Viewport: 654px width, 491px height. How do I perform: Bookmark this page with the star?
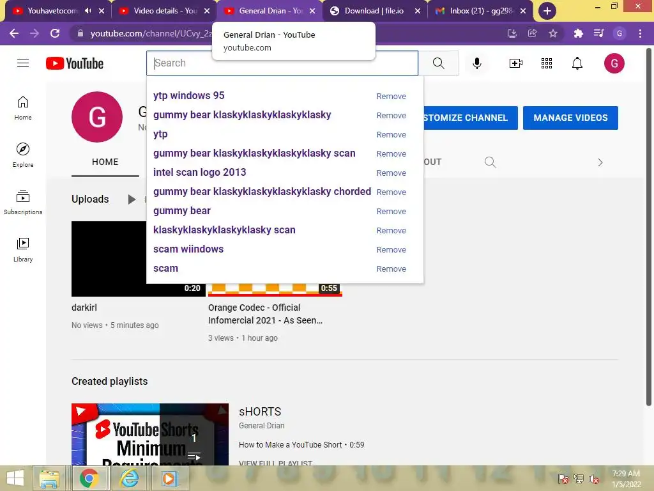point(553,33)
